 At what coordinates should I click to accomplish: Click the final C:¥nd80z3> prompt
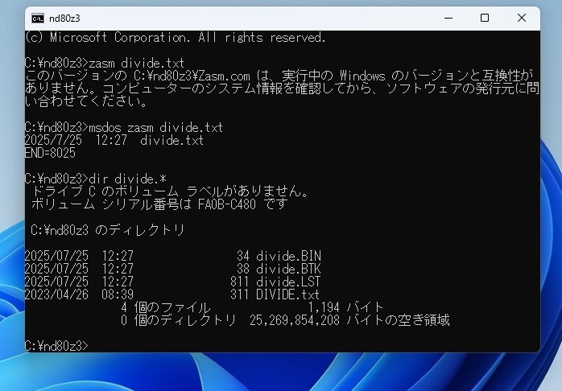(x=56, y=346)
